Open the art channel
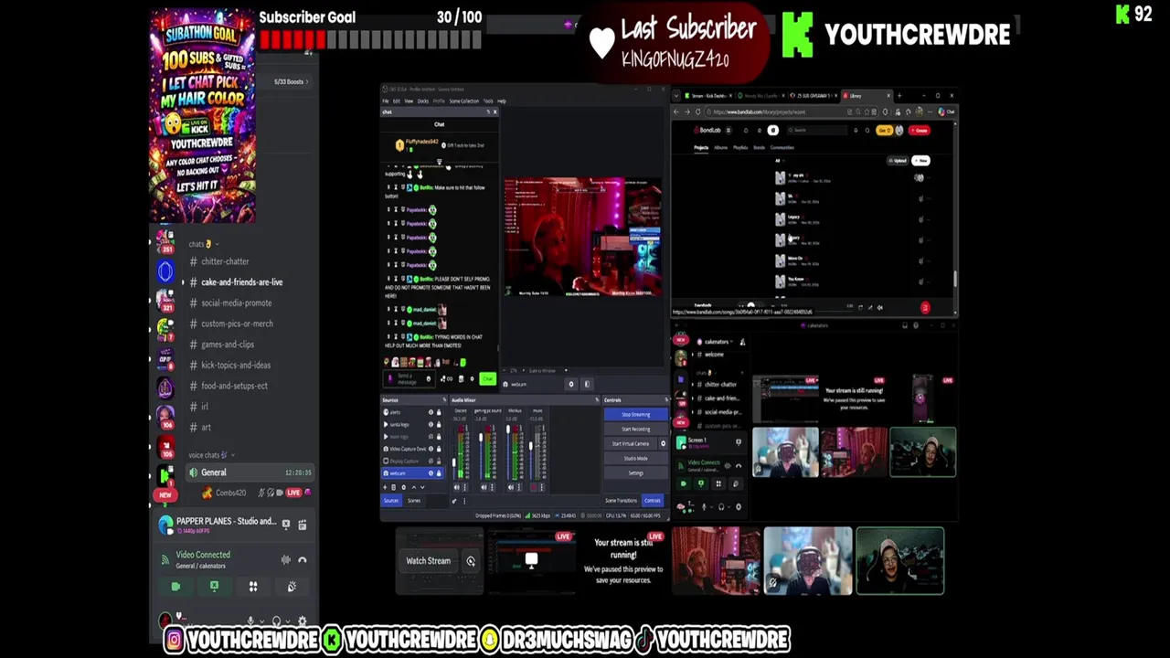This screenshot has height=658, width=1170. click(206, 427)
